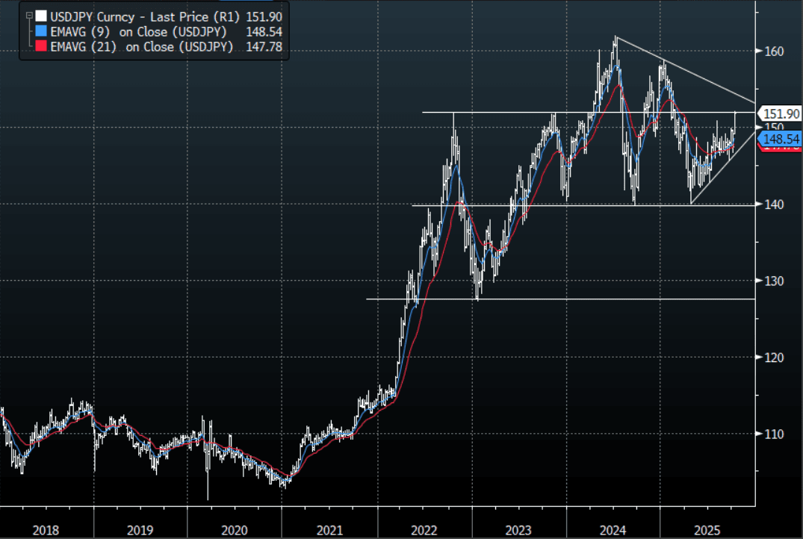Select the USDJPY Curncy - Last Price legend entry
This screenshot has height=539, width=803.
click(x=142, y=16)
